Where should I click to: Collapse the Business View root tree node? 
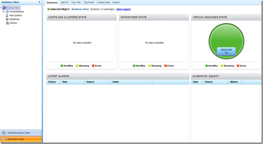click(1, 8)
